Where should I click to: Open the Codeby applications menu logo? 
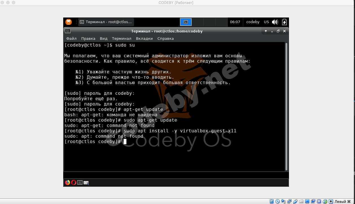(69, 22)
